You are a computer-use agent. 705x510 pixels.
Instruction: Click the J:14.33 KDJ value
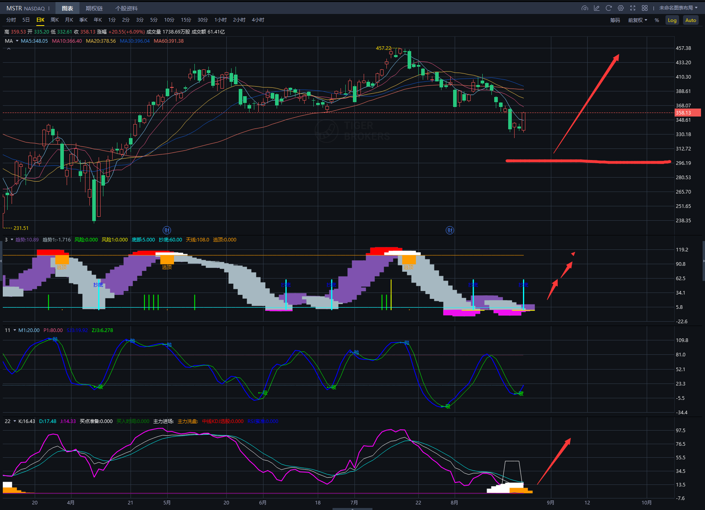click(x=68, y=421)
